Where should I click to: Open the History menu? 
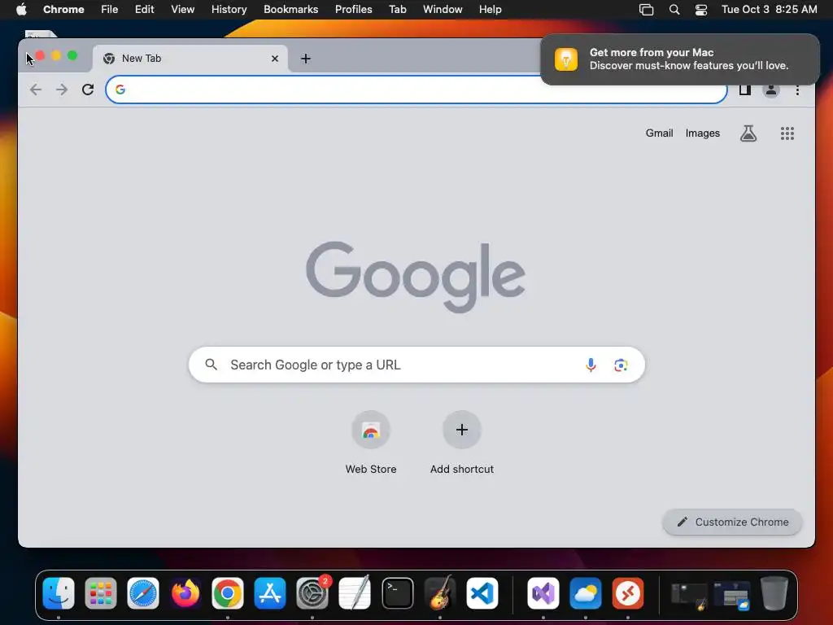[229, 9]
